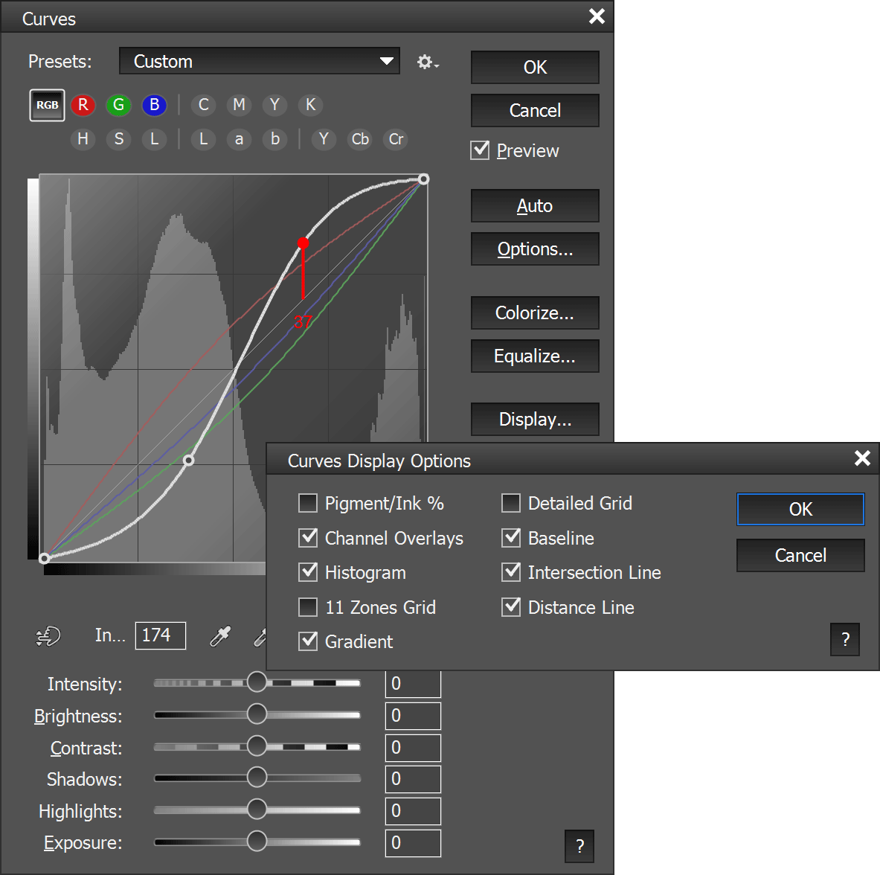
Task: Click the input value field showing 174
Action: click(x=160, y=635)
